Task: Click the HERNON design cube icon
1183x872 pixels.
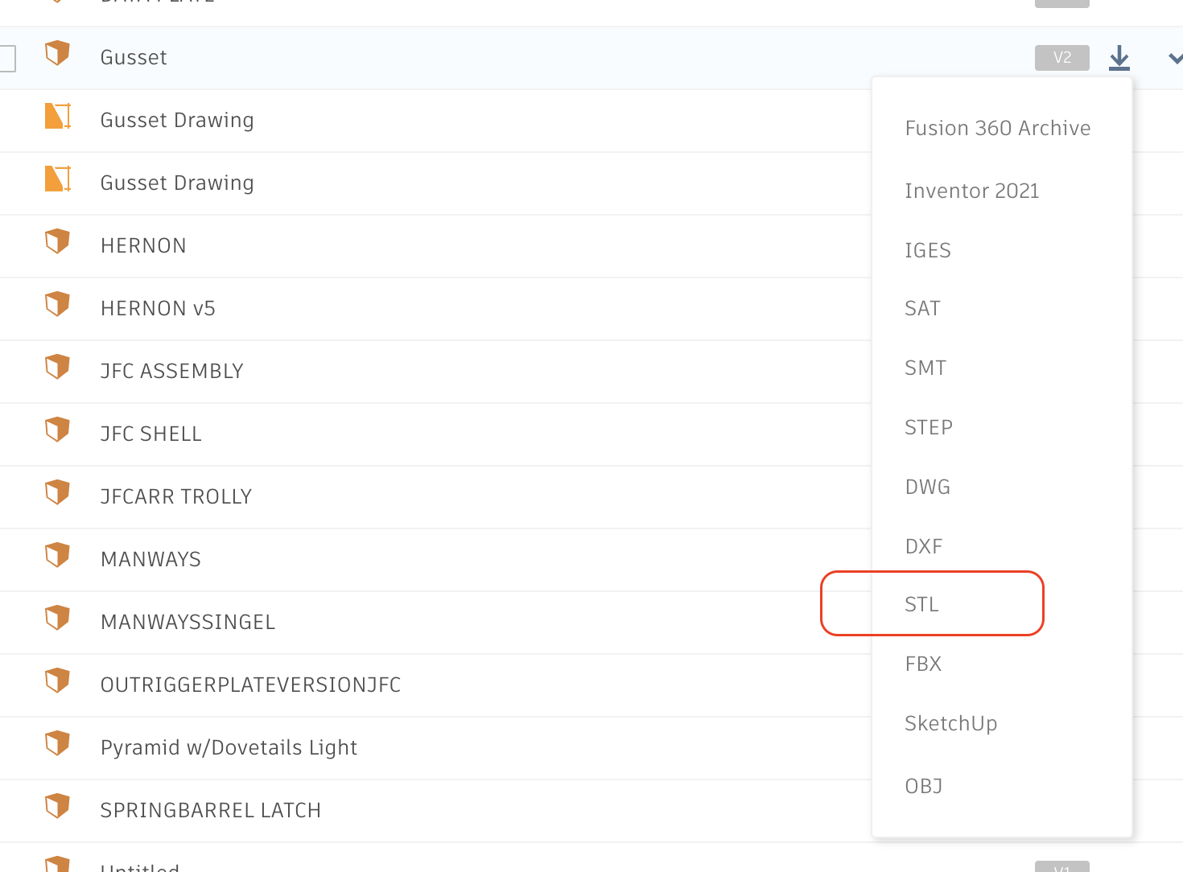Action: click(57, 241)
